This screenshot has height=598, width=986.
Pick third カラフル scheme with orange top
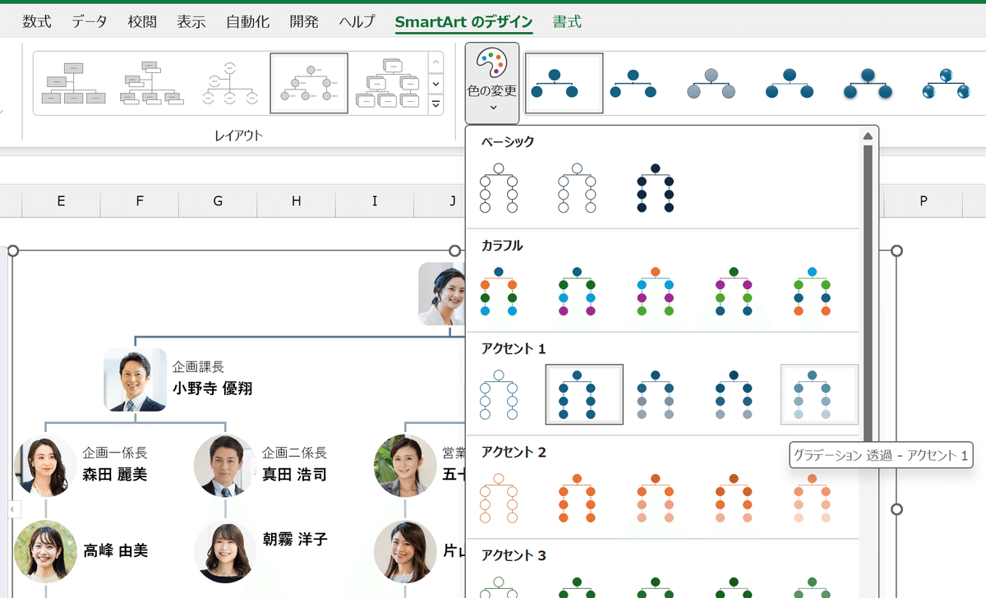click(x=655, y=292)
